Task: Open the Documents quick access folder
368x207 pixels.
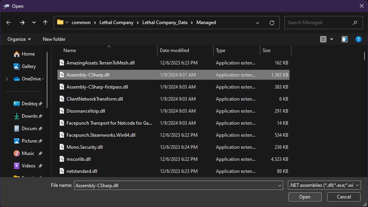Action: click(28, 129)
